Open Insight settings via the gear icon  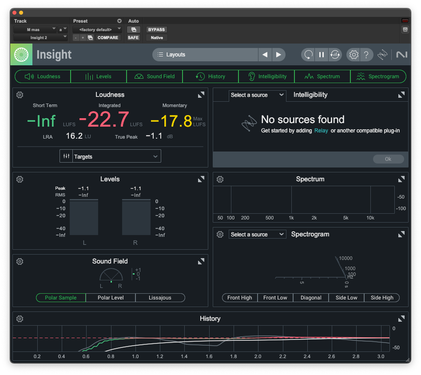(353, 54)
